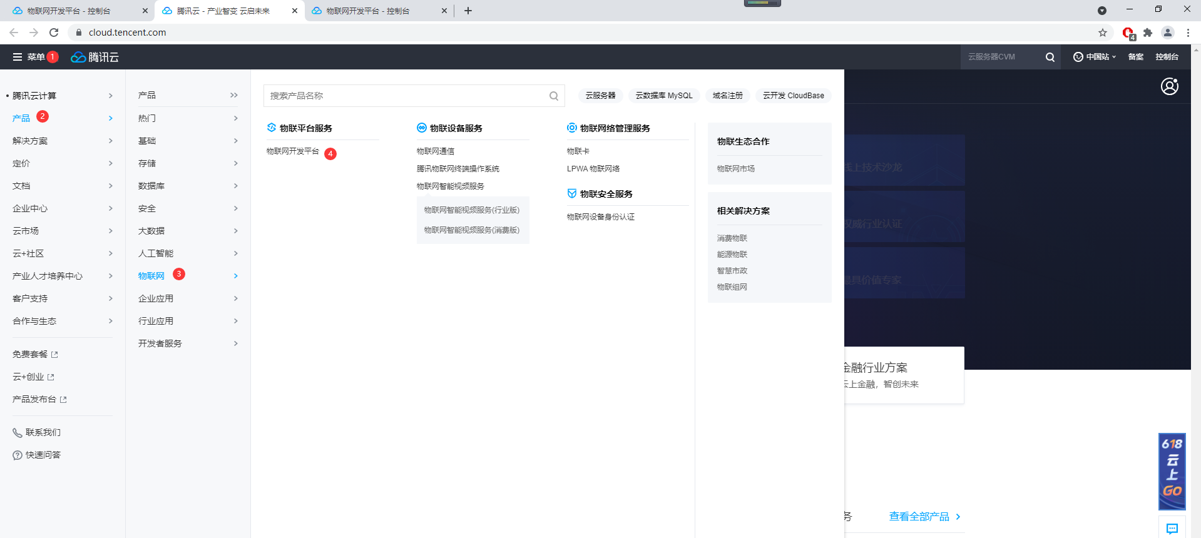Viewport: 1201px width, 538px height.
Task: Click the product search magnifier icon
Action: point(554,96)
